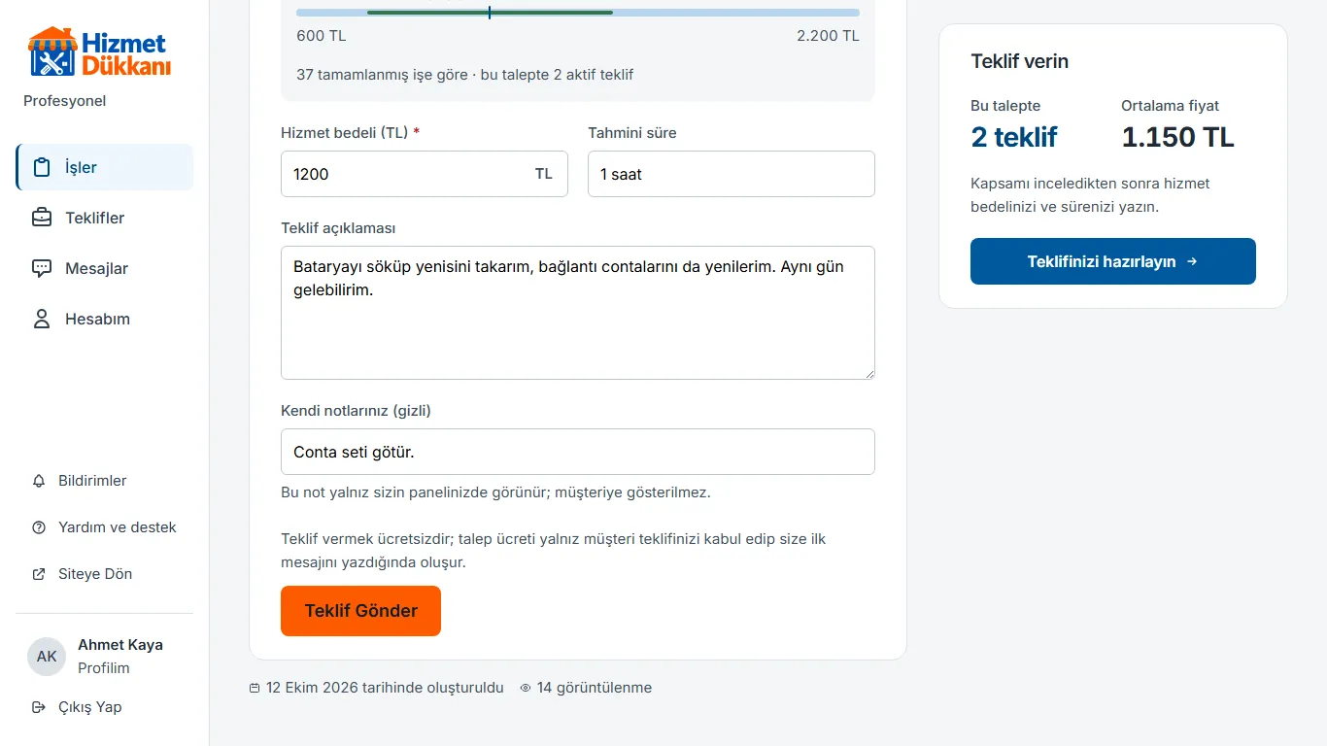This screenshot has height=746, width=1327.
Task: Click the Yardım ve destek question icon
Action: pos(39,527)
